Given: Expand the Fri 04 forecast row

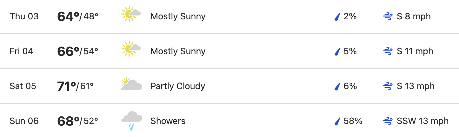Looking at the screenshot, I should tap(229, 51).
